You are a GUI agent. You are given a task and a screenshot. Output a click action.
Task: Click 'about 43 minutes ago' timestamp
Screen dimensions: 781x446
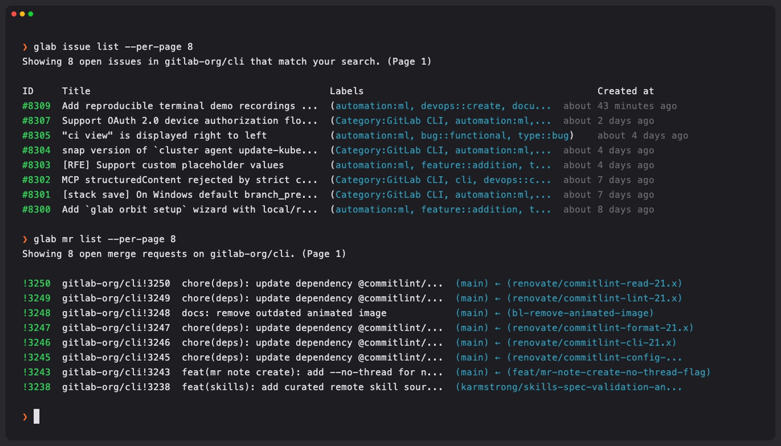[x=620, y=106]
